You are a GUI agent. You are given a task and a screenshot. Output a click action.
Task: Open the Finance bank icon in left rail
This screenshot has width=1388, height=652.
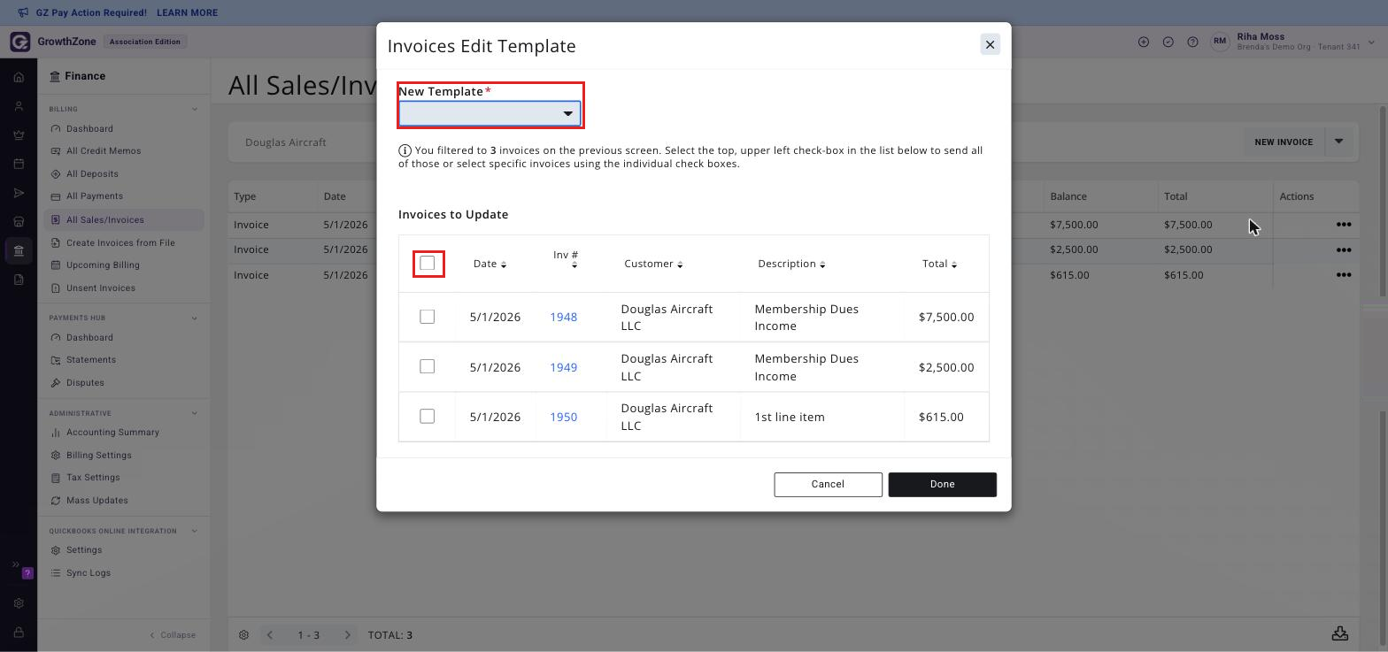19,250
